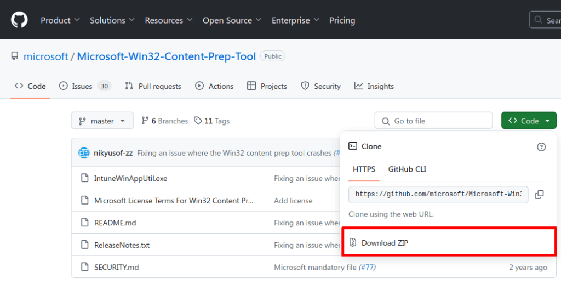Viewport: 561px width, 284px height.
Task: Click Download ZIP
Action: pos(385,243)
